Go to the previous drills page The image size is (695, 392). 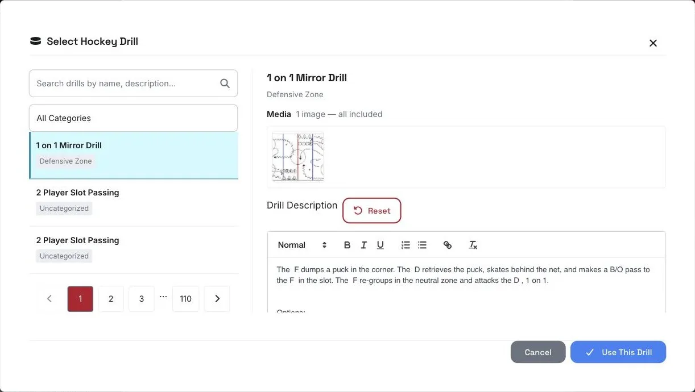coord(49,299)
